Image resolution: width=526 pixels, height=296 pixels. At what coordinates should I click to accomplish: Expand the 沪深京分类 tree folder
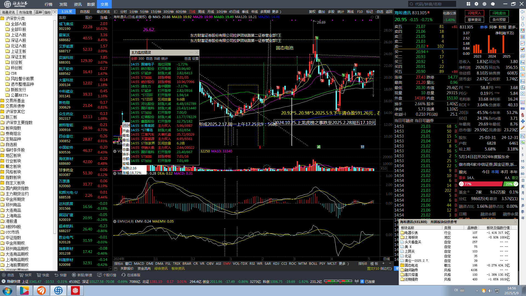coord(2,18)
